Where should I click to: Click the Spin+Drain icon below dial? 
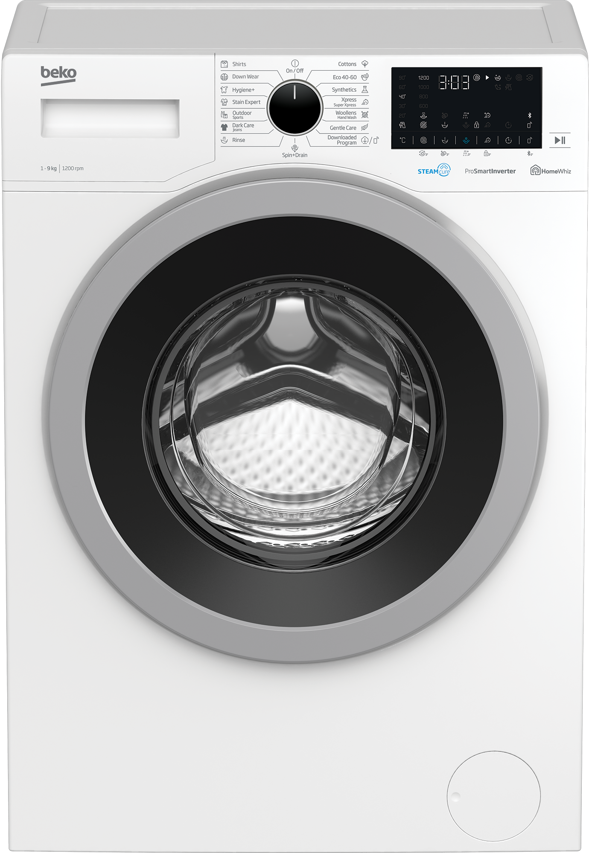[x=294, y=148]
